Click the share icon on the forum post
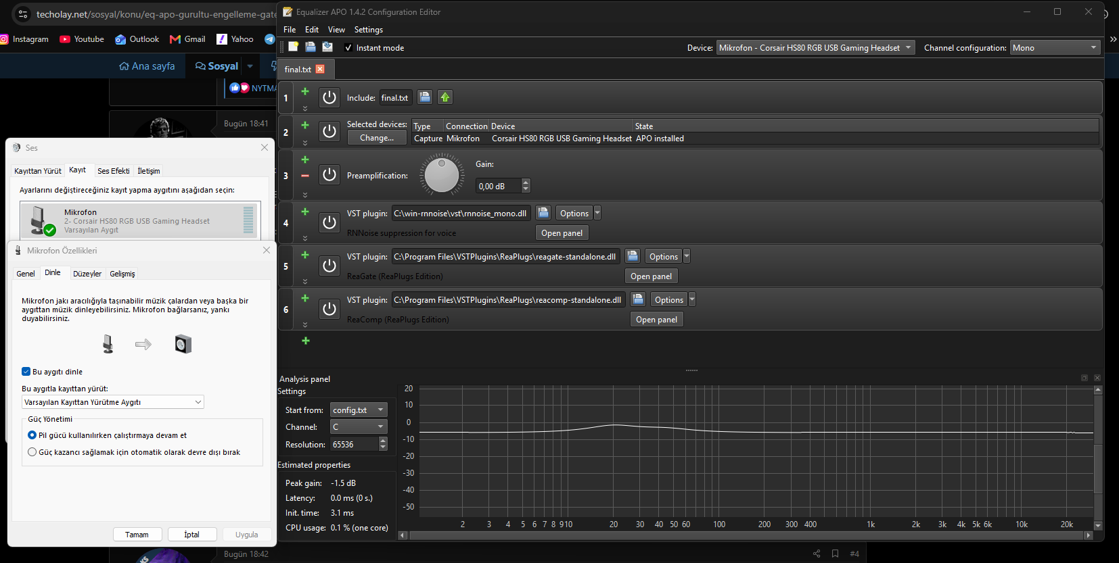Image resolution: width=1119 pixels, height=563 pixels. click(817, 554)
